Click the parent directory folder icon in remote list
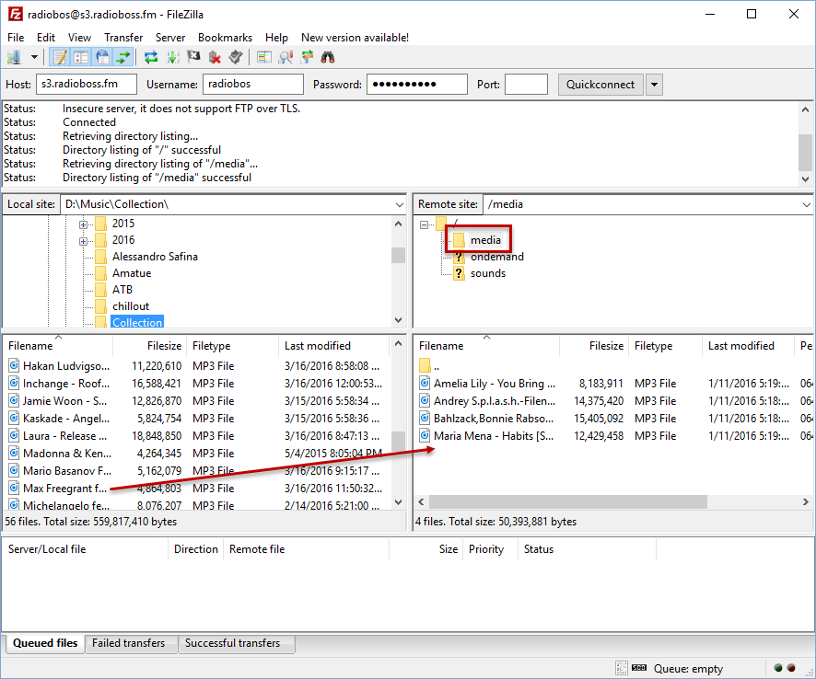 point(425,365)
